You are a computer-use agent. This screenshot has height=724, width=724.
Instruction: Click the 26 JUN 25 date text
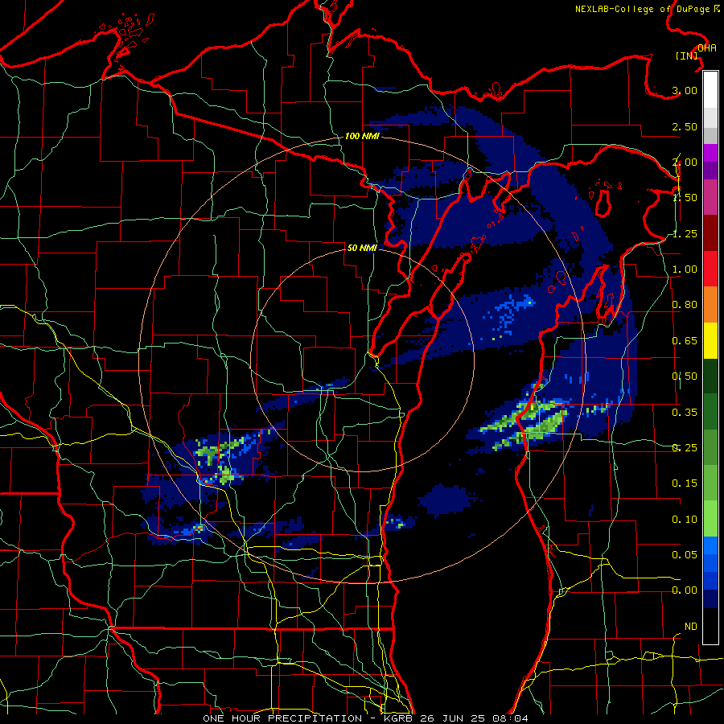(x=453, y=718)
